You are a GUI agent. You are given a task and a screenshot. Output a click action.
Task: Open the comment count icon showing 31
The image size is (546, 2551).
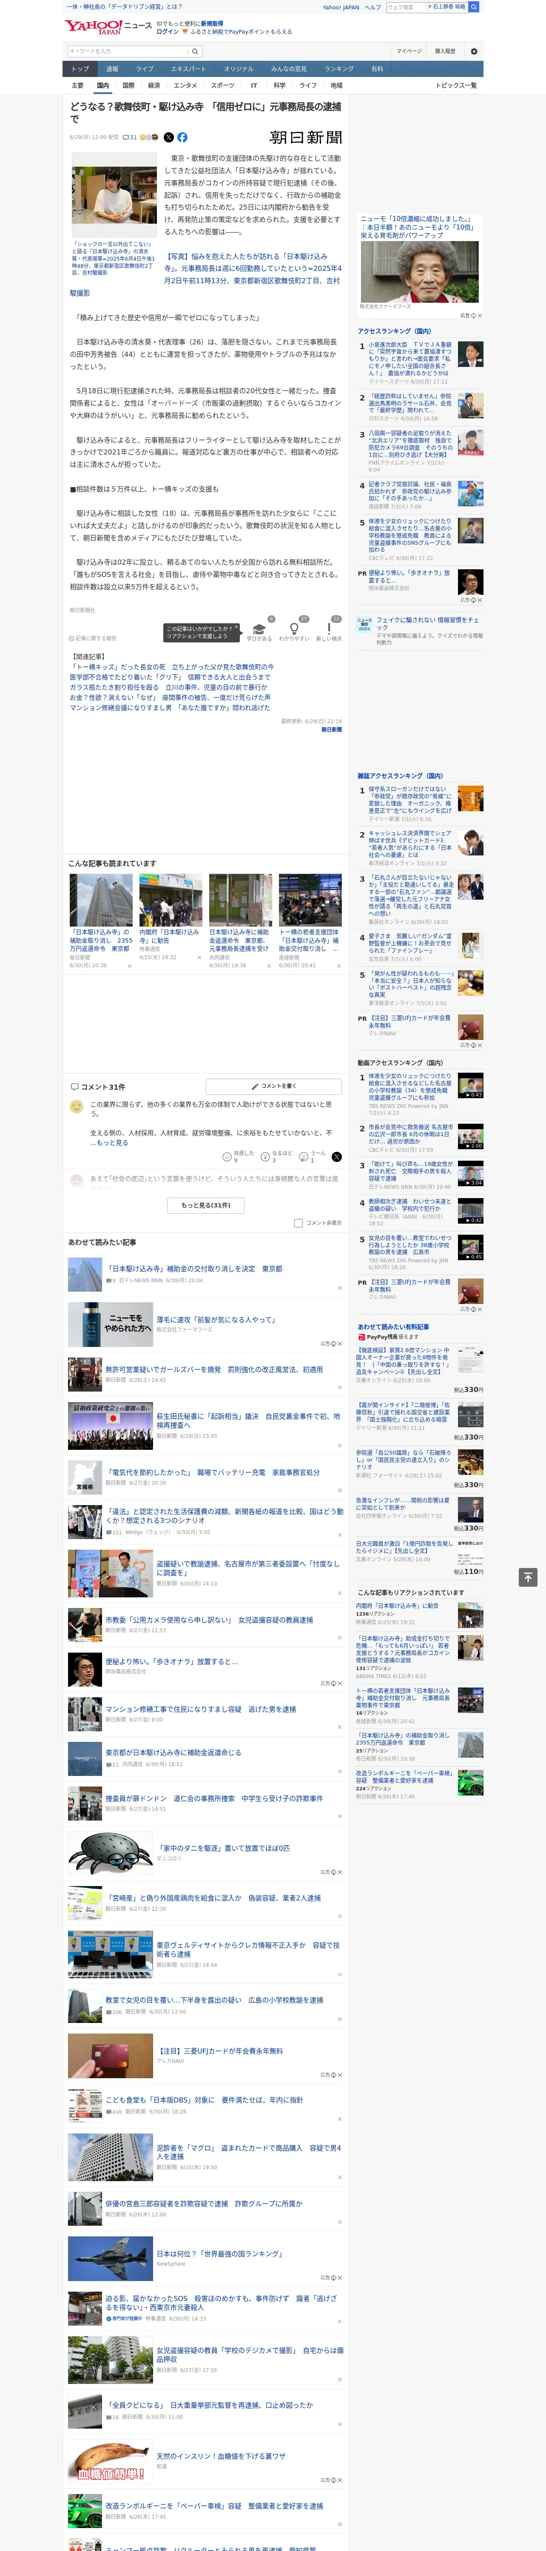[130, 138]
